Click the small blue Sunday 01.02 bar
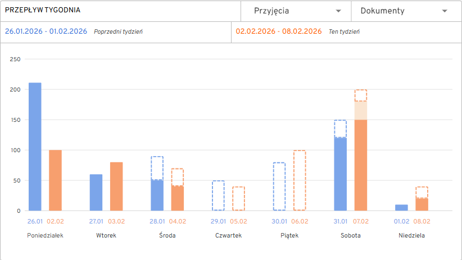The image size is (462, 260). [401, 207]
